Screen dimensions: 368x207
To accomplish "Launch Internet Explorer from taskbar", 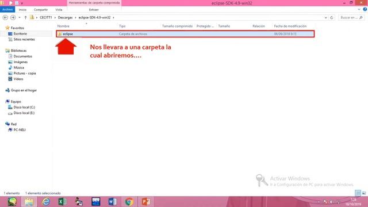I will pyautogui.click(x=46, y=202).
